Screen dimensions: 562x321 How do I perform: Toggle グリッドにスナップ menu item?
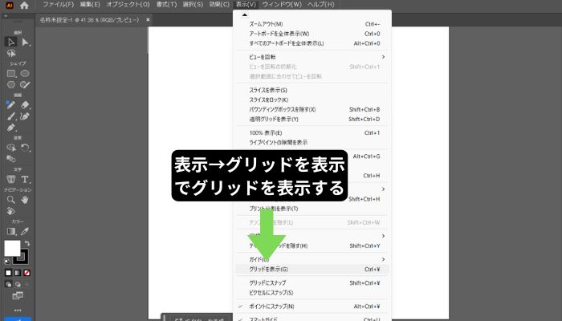(312, 283)
